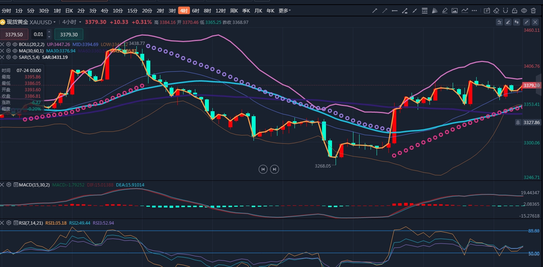Viewport: 543px width, 267px height.
Task: Toggle visibility of the MA(30,60,1) indicator
Action: [15, 51]
